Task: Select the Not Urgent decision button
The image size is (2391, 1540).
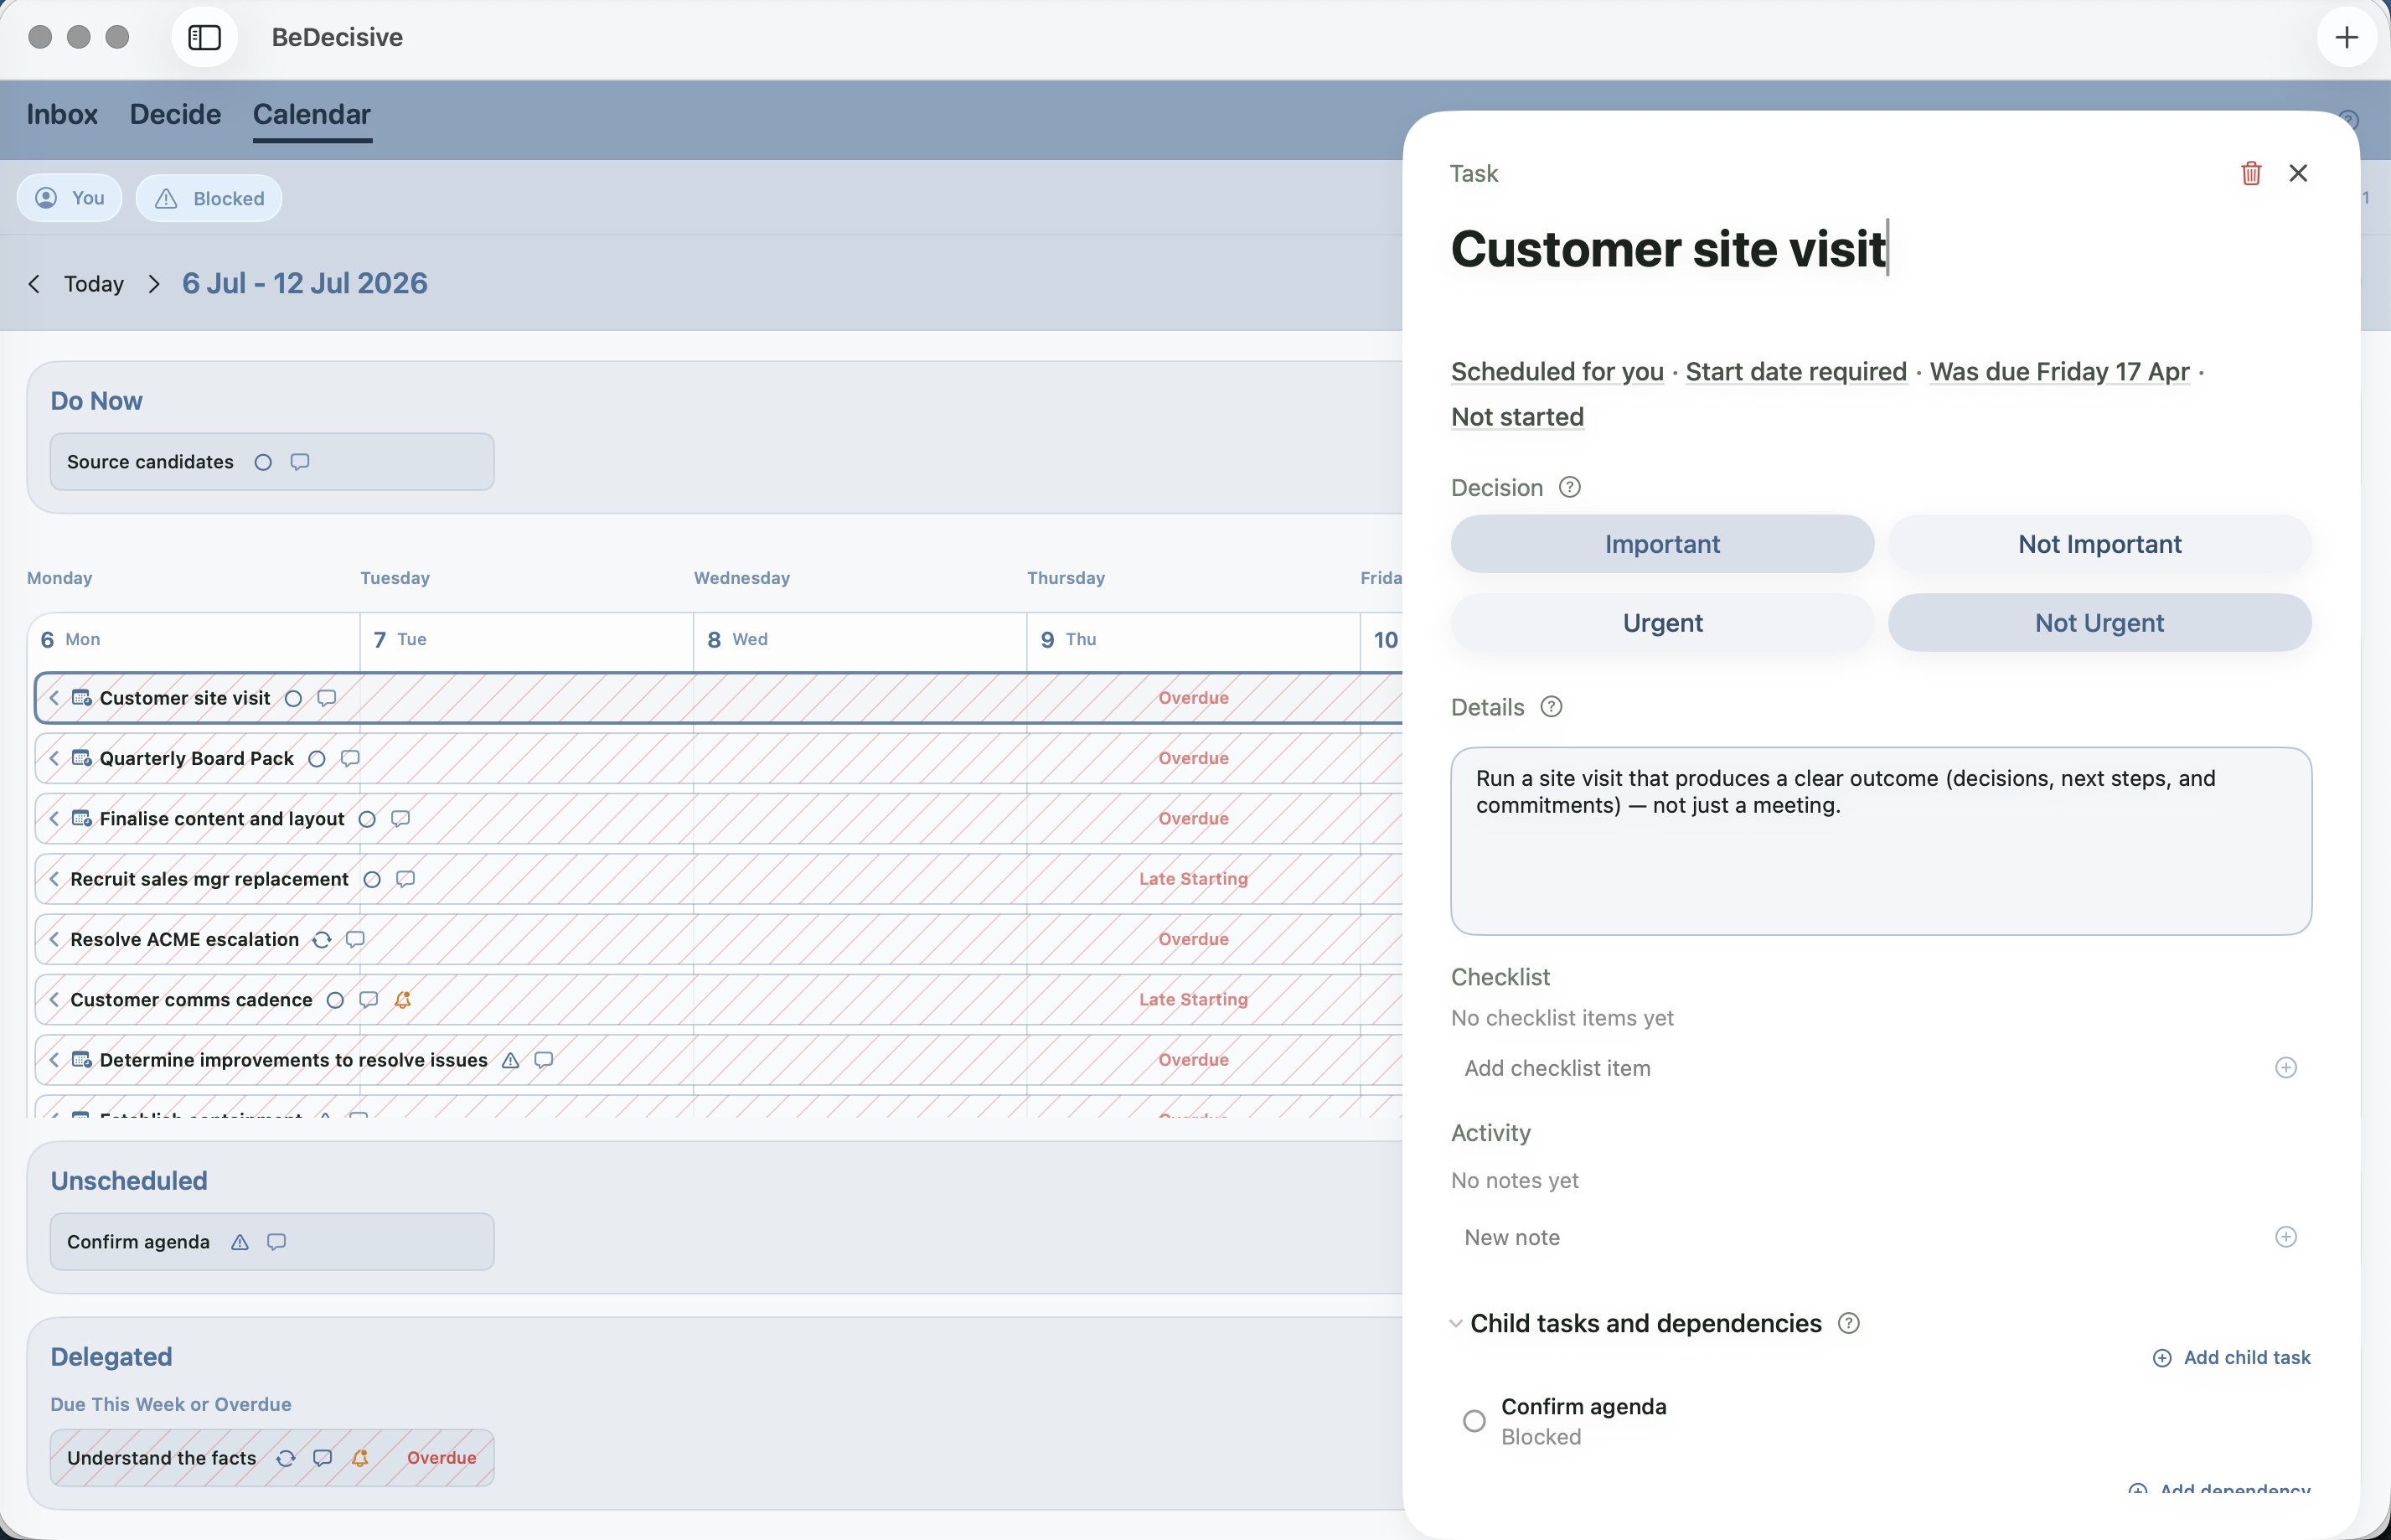Action: coord(2099,623)
